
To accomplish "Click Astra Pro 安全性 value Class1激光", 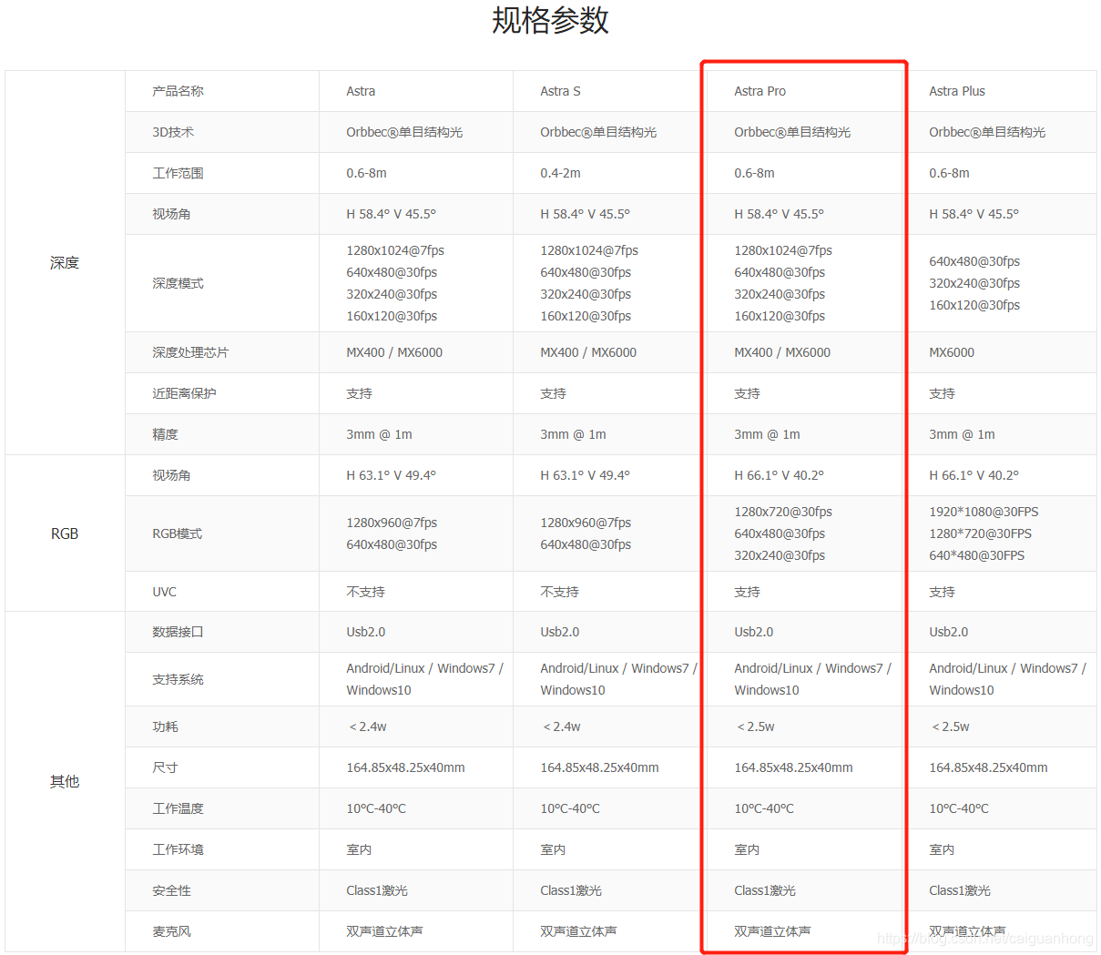I will click(765, 890).
